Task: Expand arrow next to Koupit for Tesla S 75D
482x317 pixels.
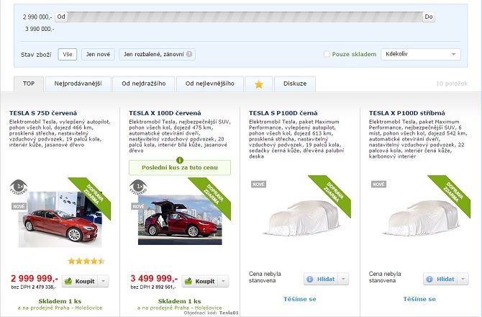Action: tap(104, 281)
